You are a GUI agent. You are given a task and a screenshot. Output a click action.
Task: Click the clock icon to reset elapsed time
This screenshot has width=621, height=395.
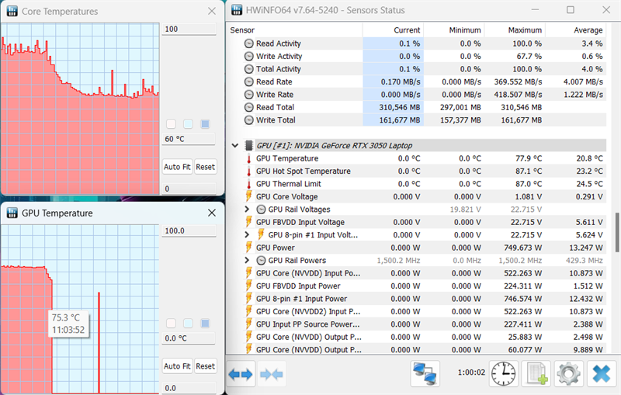(x=503, y=373)
